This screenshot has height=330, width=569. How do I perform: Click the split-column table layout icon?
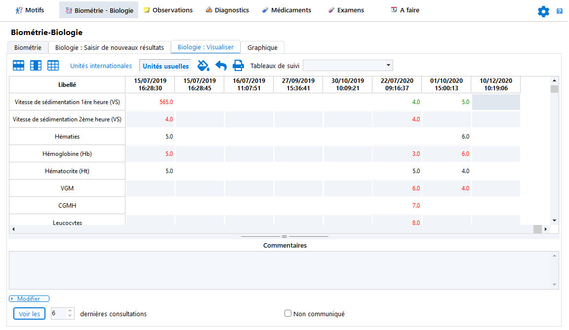[36, 66]
